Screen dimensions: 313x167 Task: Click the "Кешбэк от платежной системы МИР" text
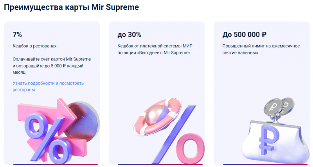click(x=154, y=46)
